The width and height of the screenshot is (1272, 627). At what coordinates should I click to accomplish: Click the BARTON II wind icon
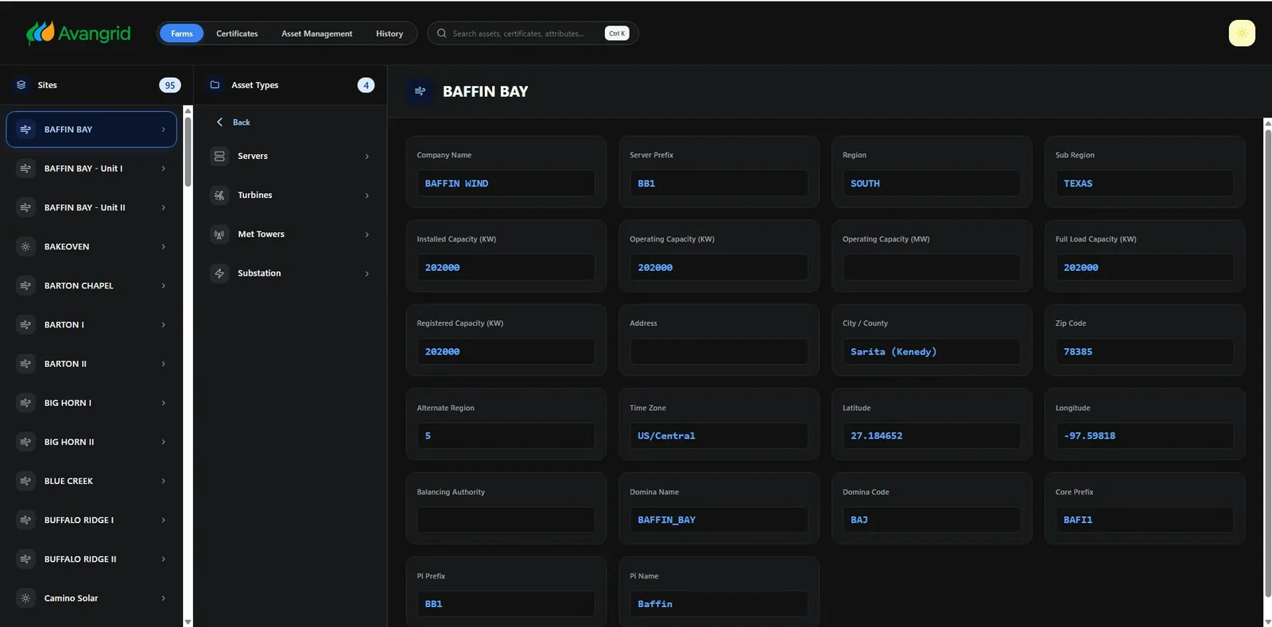pos(25,364)
